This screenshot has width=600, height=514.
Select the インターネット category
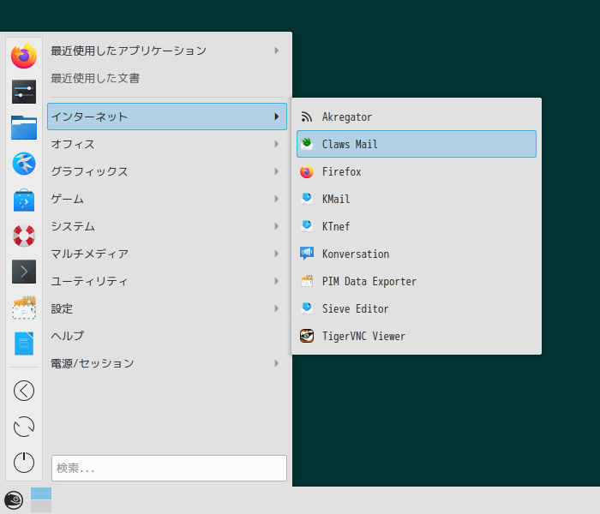coord(167,117)
